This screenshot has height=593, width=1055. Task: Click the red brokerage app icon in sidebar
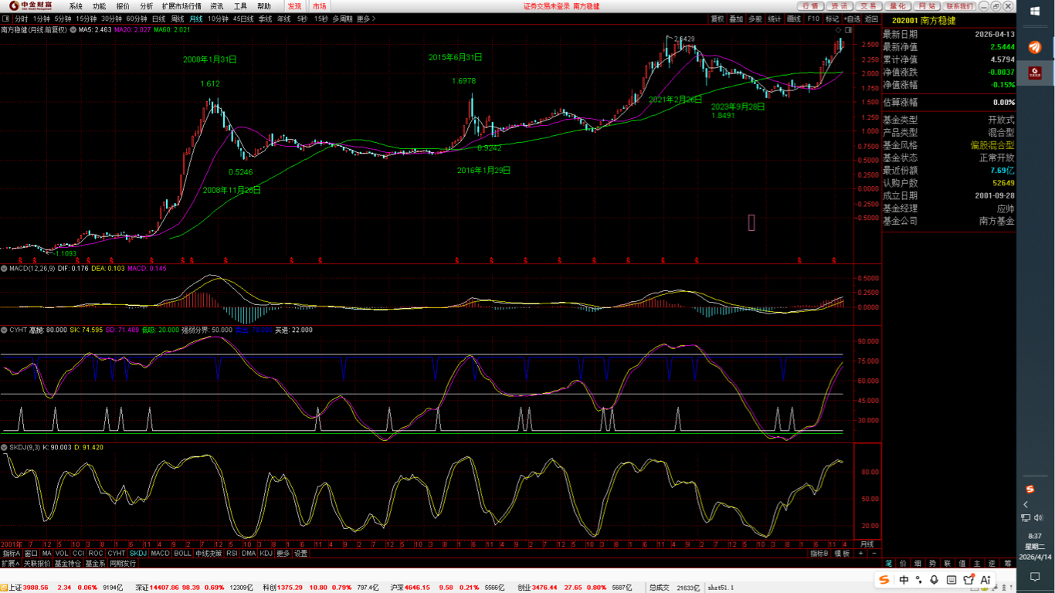click(x=1035, y=74)
